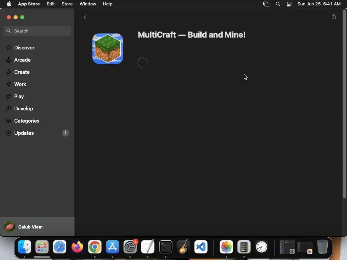The image size is (347, 260).
Task: Open Visual Studio Code from Dock
Action: pyautogui.click(x=201, y=246)
